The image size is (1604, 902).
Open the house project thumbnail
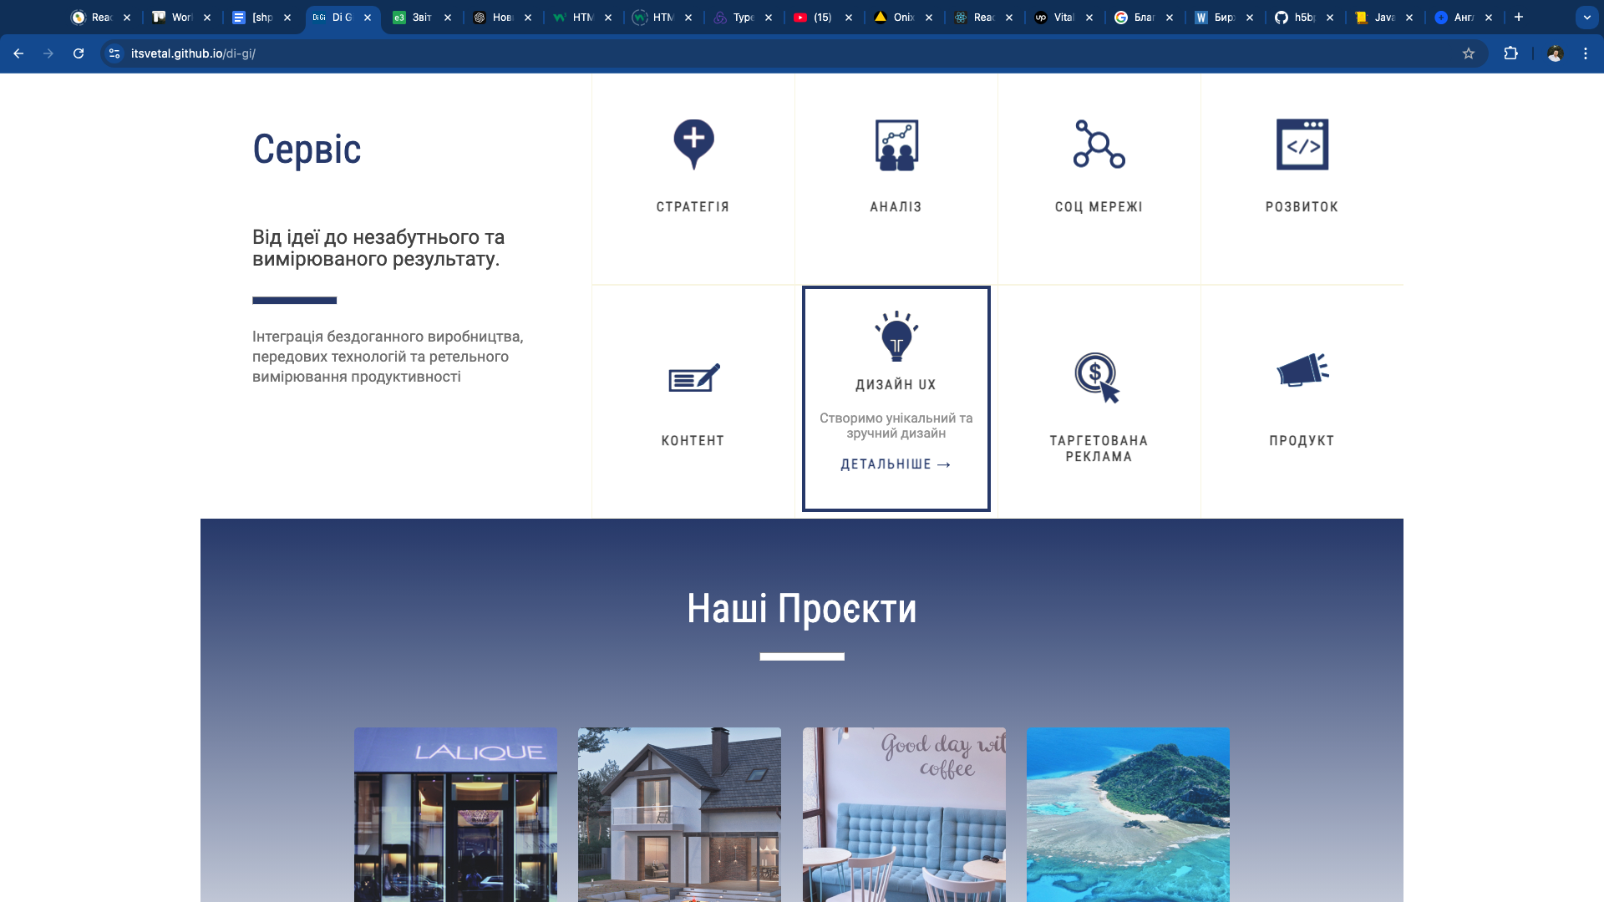pyautogui.click(x=679, y=814)
